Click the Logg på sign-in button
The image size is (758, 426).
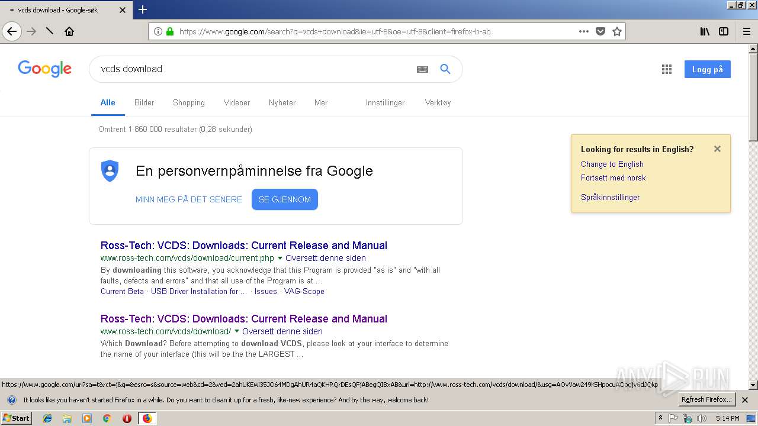[x=707, y=69]
